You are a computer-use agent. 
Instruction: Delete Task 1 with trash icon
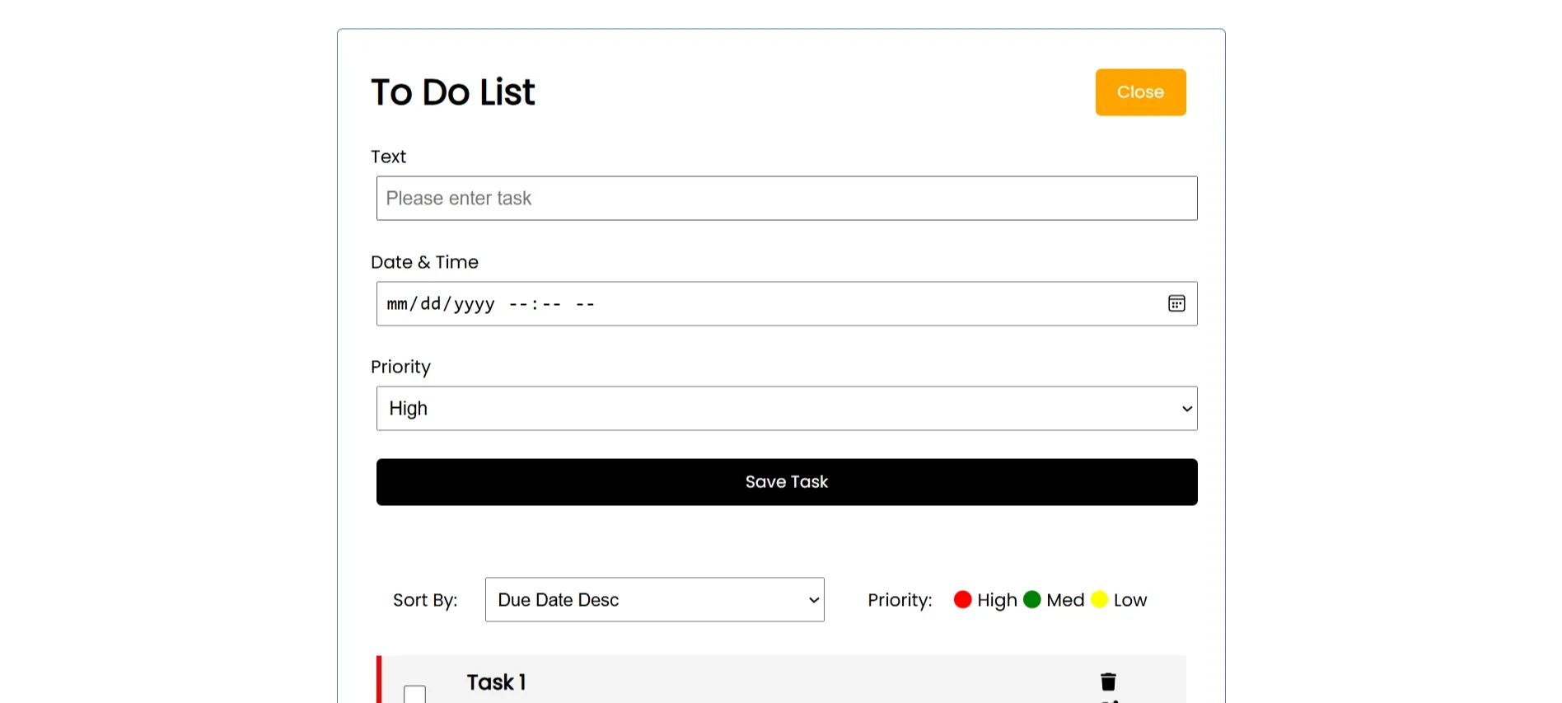pos(1108,682)
